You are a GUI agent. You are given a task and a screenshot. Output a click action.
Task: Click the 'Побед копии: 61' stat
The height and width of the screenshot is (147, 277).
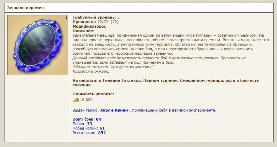(x=89, y=128)
